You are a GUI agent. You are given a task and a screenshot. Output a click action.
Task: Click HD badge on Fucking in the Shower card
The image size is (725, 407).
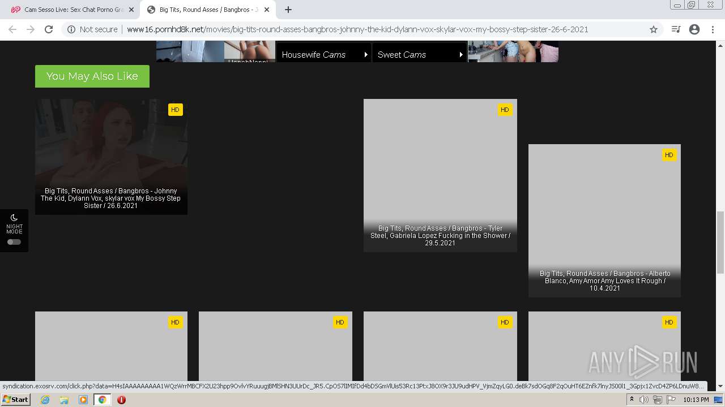coord(505,110)
